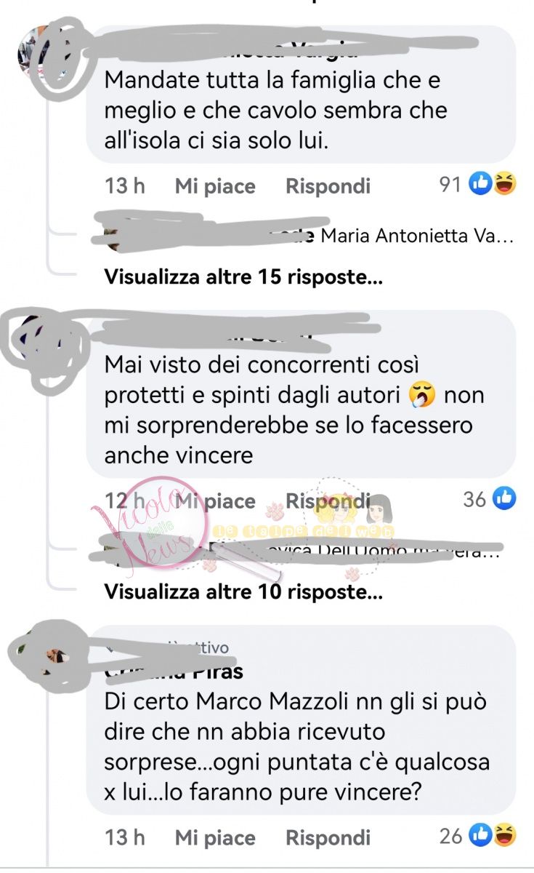This screenshot has width=534, height=873.
Task: Click the laughing emoji reaction on first comment
Action: [x=503, y=185]
